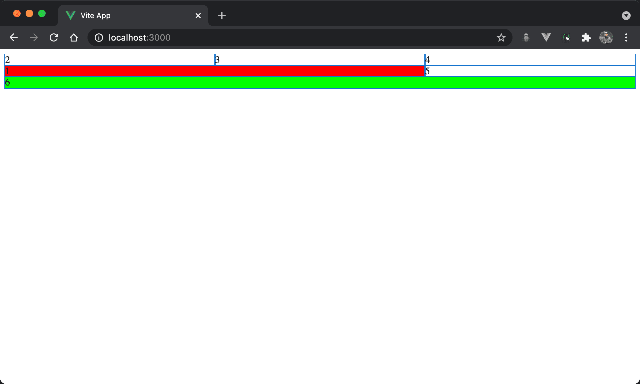Image resolution: width=640 pixels, height=384 pixels.
Task: Go to the browser home page
Action: (74, 38)
